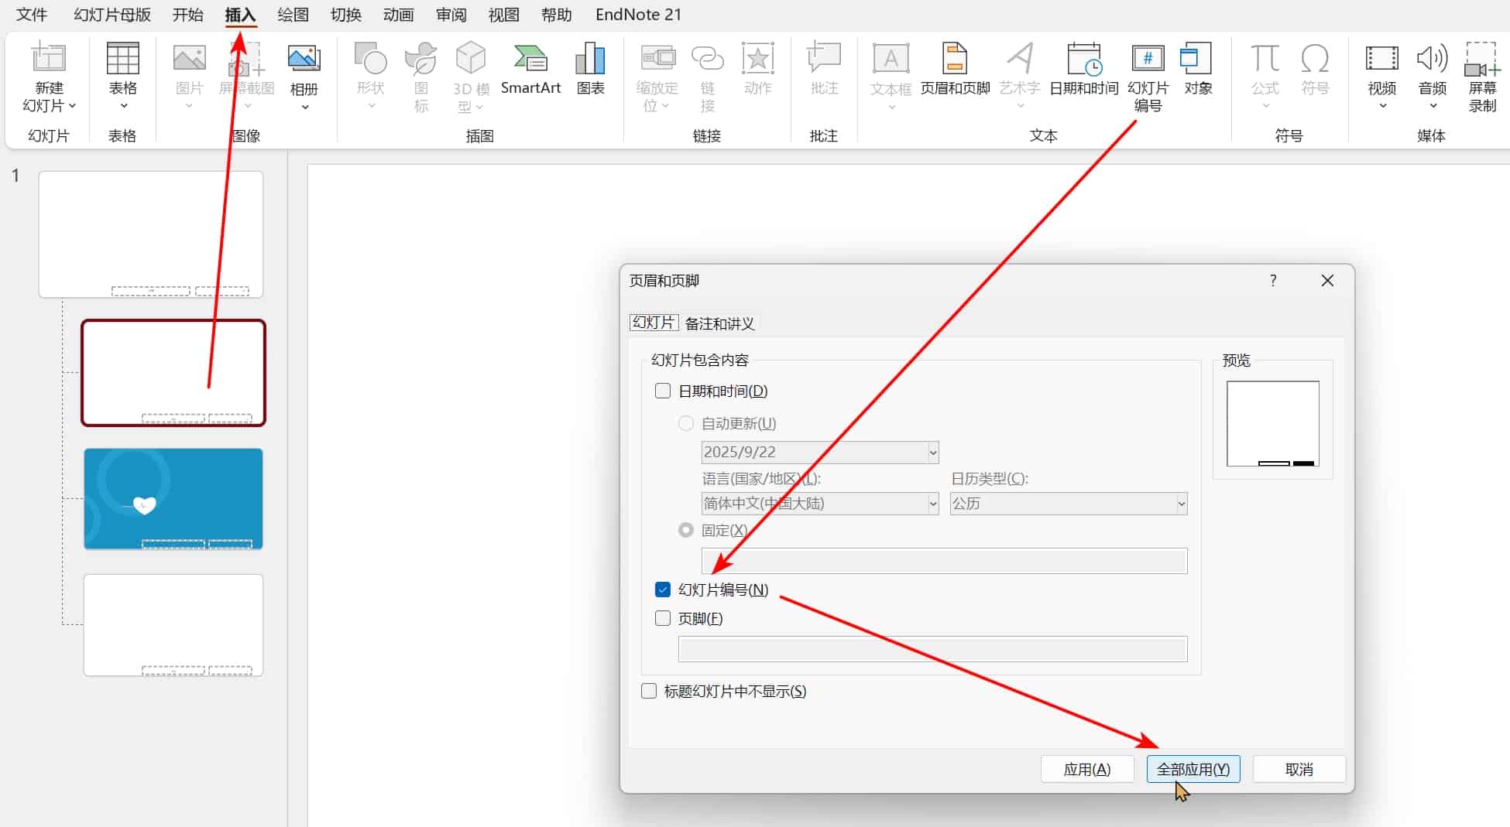Select the blue heart layout thumbnail
The width and height of the screenshot is (1510, 827).
(173, 499)
